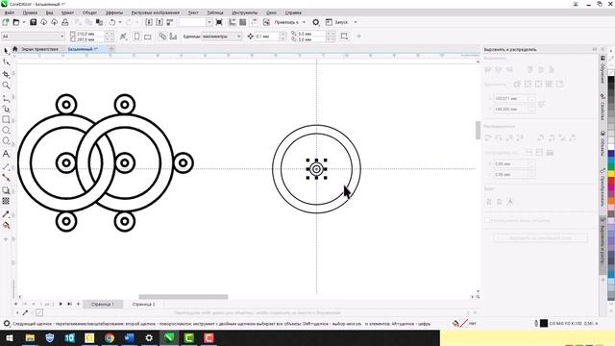Check the outline checkbox in Align docker

tap(487, 220)
